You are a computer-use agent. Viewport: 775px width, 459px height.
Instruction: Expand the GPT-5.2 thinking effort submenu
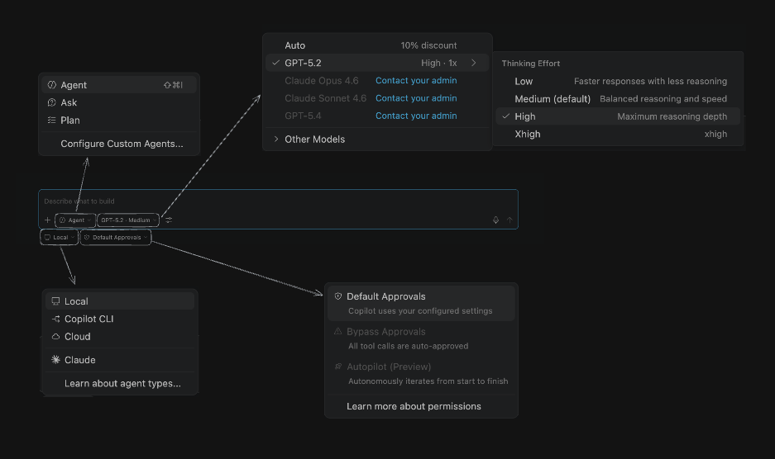[x=473, y=63]
